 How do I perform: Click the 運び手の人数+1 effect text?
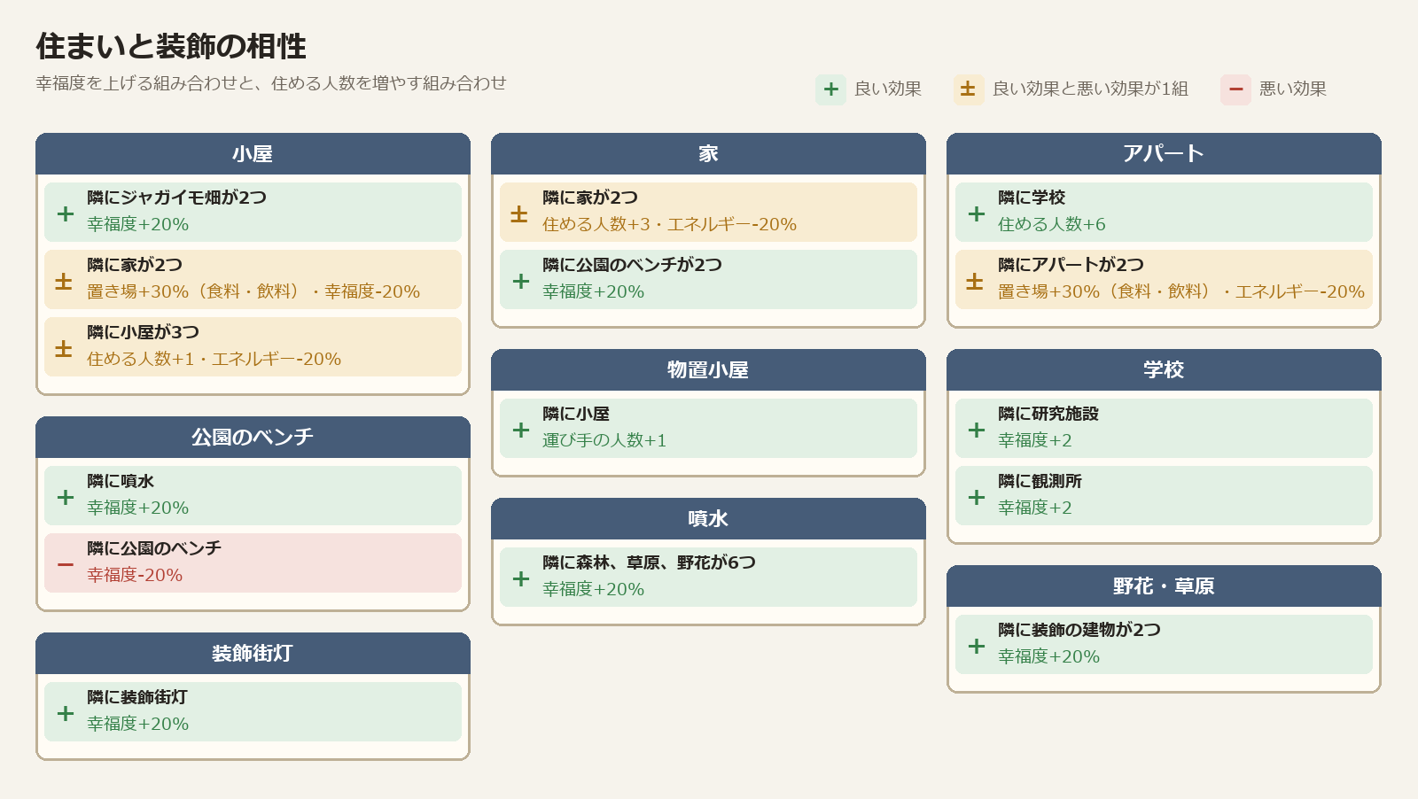pos(604,440)
